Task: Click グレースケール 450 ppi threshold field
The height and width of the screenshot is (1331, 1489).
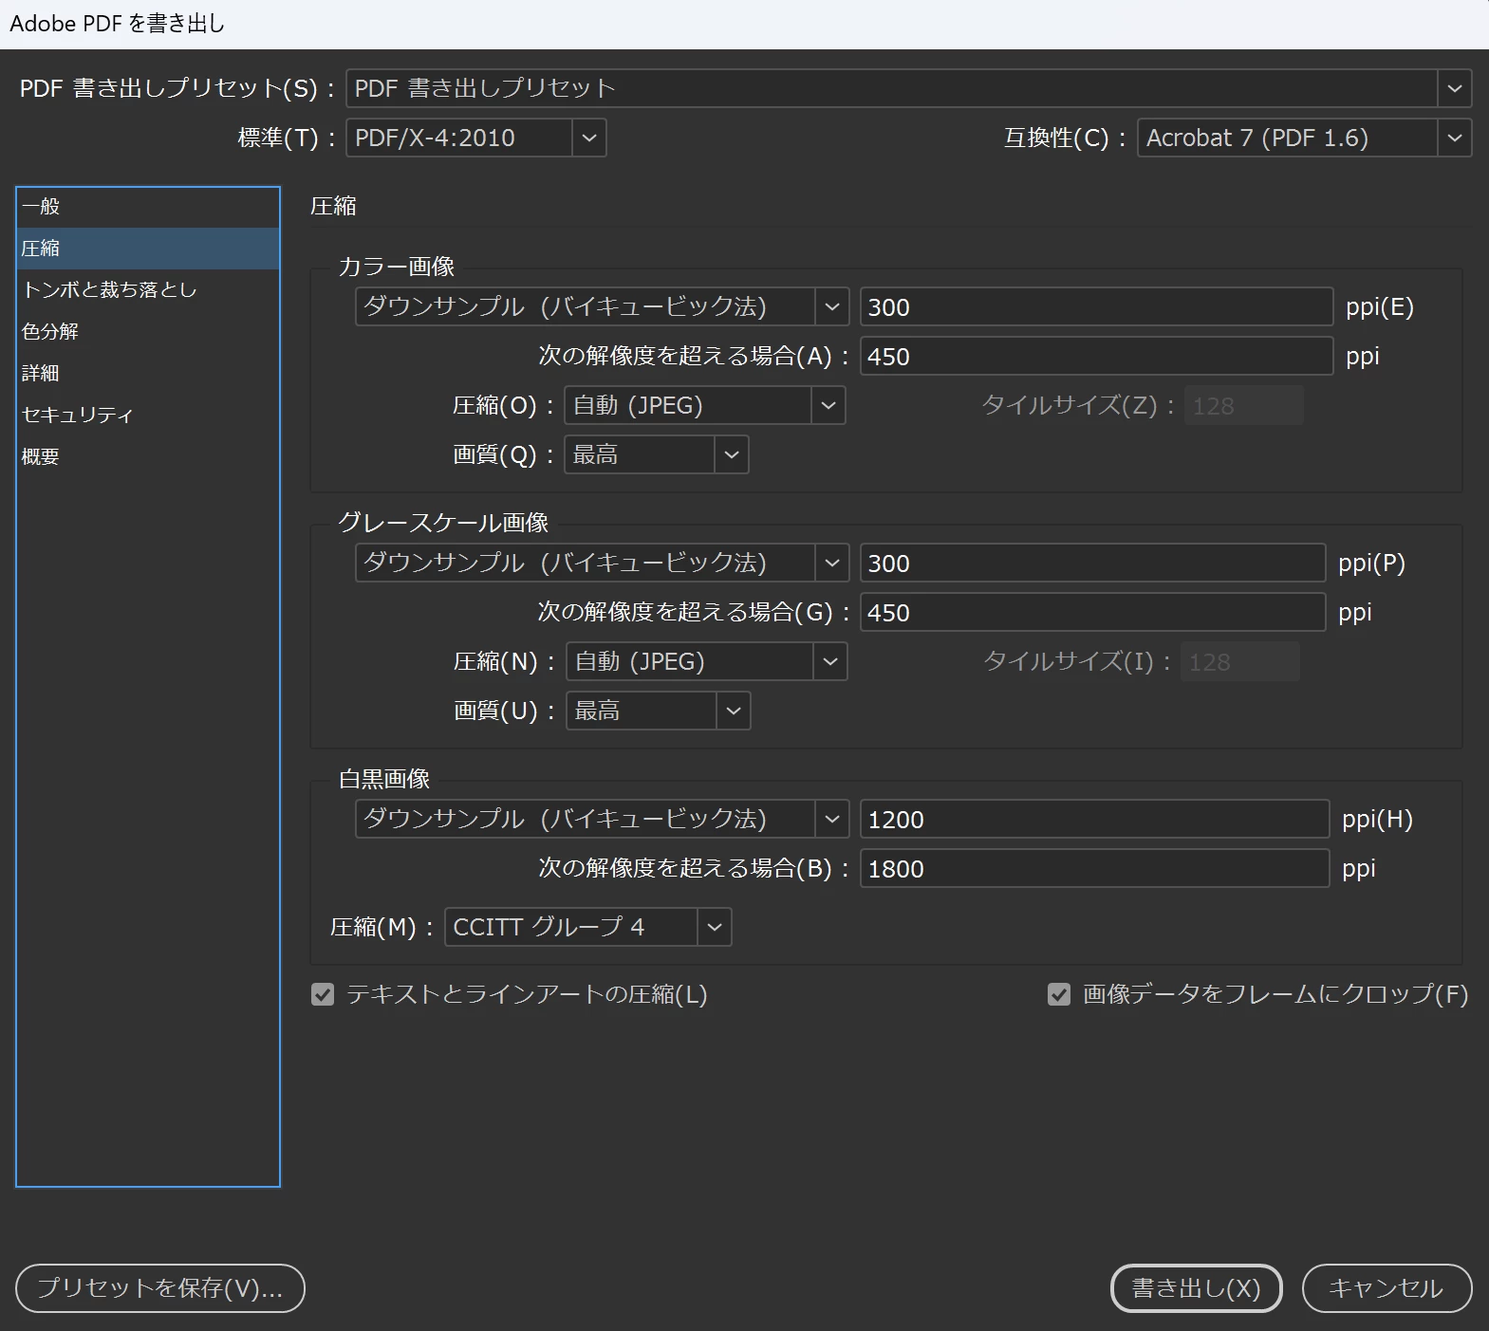Action: [x=1092, y=612]
